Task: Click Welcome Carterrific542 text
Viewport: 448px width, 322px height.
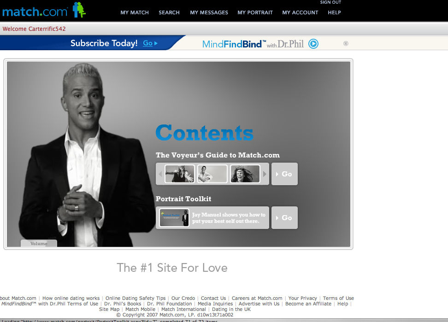Action: (x=34, y=29)
